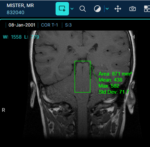Viewport: 150px width, 147px height.
Task: Click the patient name MISTER, MR
Action: pyautogui.click(x=20, y=5)
